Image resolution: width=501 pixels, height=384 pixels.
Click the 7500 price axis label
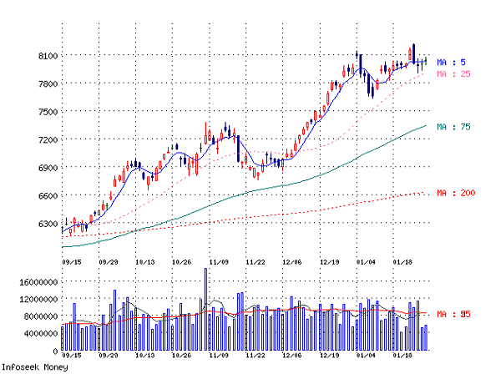[48, 112]
